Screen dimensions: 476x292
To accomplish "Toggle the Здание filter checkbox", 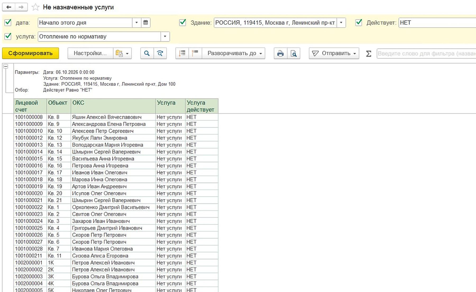I will click(x=182, y=23).
